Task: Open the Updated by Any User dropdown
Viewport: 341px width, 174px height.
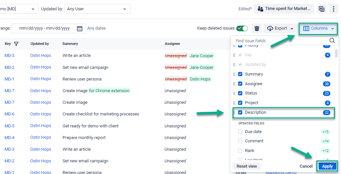Action: click(97, 9)
